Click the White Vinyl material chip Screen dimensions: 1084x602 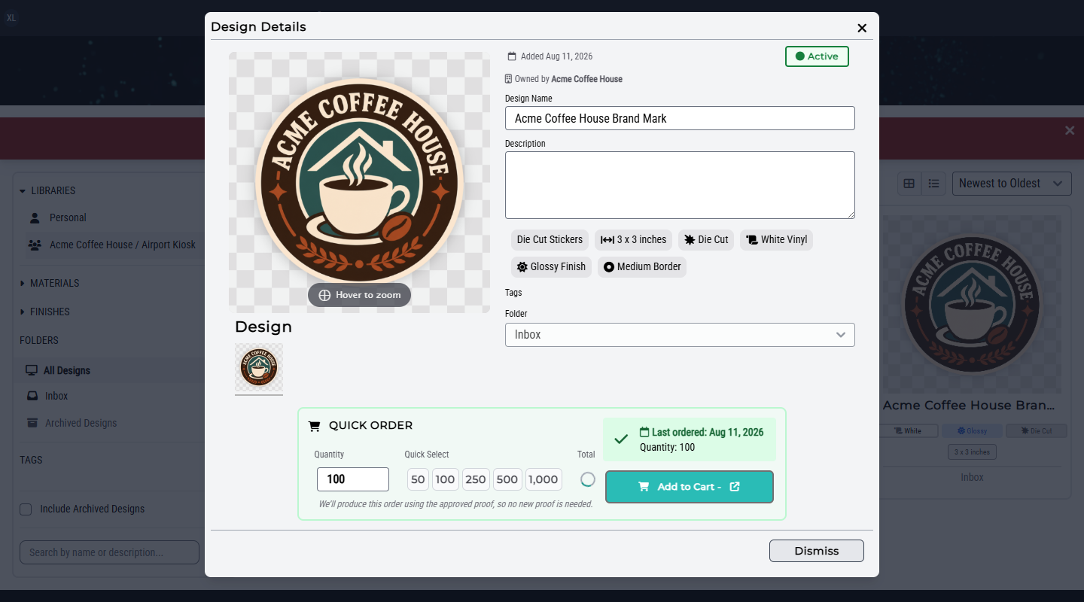[777, 240]
